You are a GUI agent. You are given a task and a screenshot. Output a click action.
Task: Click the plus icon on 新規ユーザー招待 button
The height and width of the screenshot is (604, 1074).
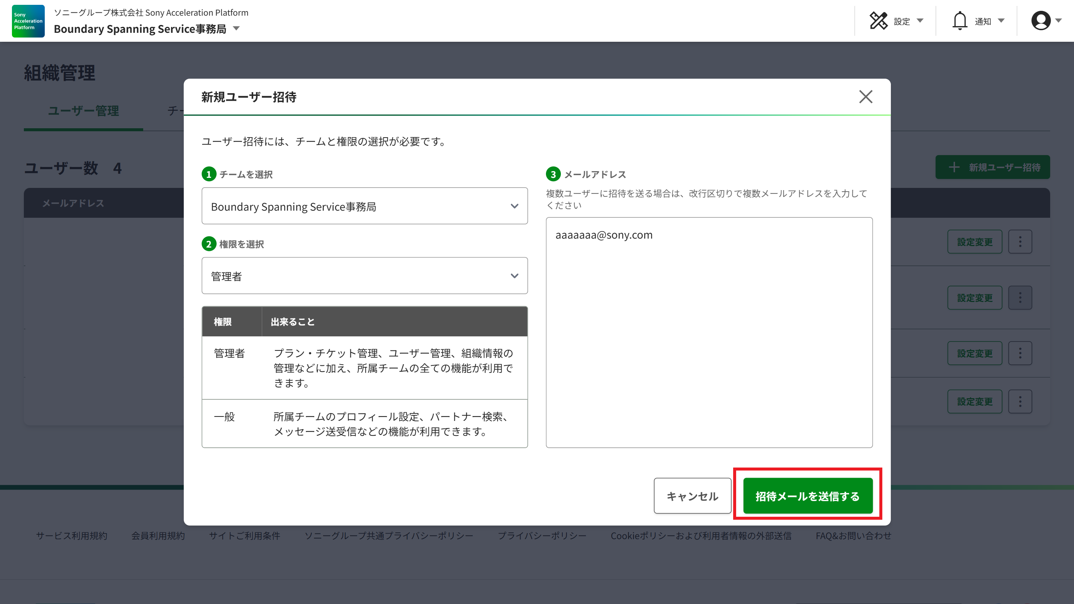(955, 167)
